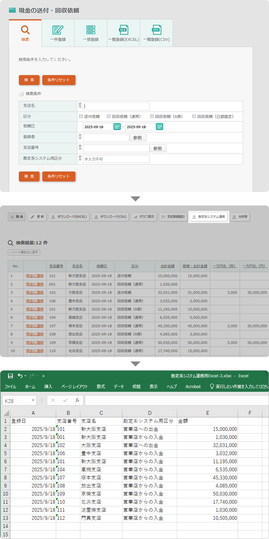Click the Excel save icon
This screenshot has height=539, width=269.
click(10, 376)
